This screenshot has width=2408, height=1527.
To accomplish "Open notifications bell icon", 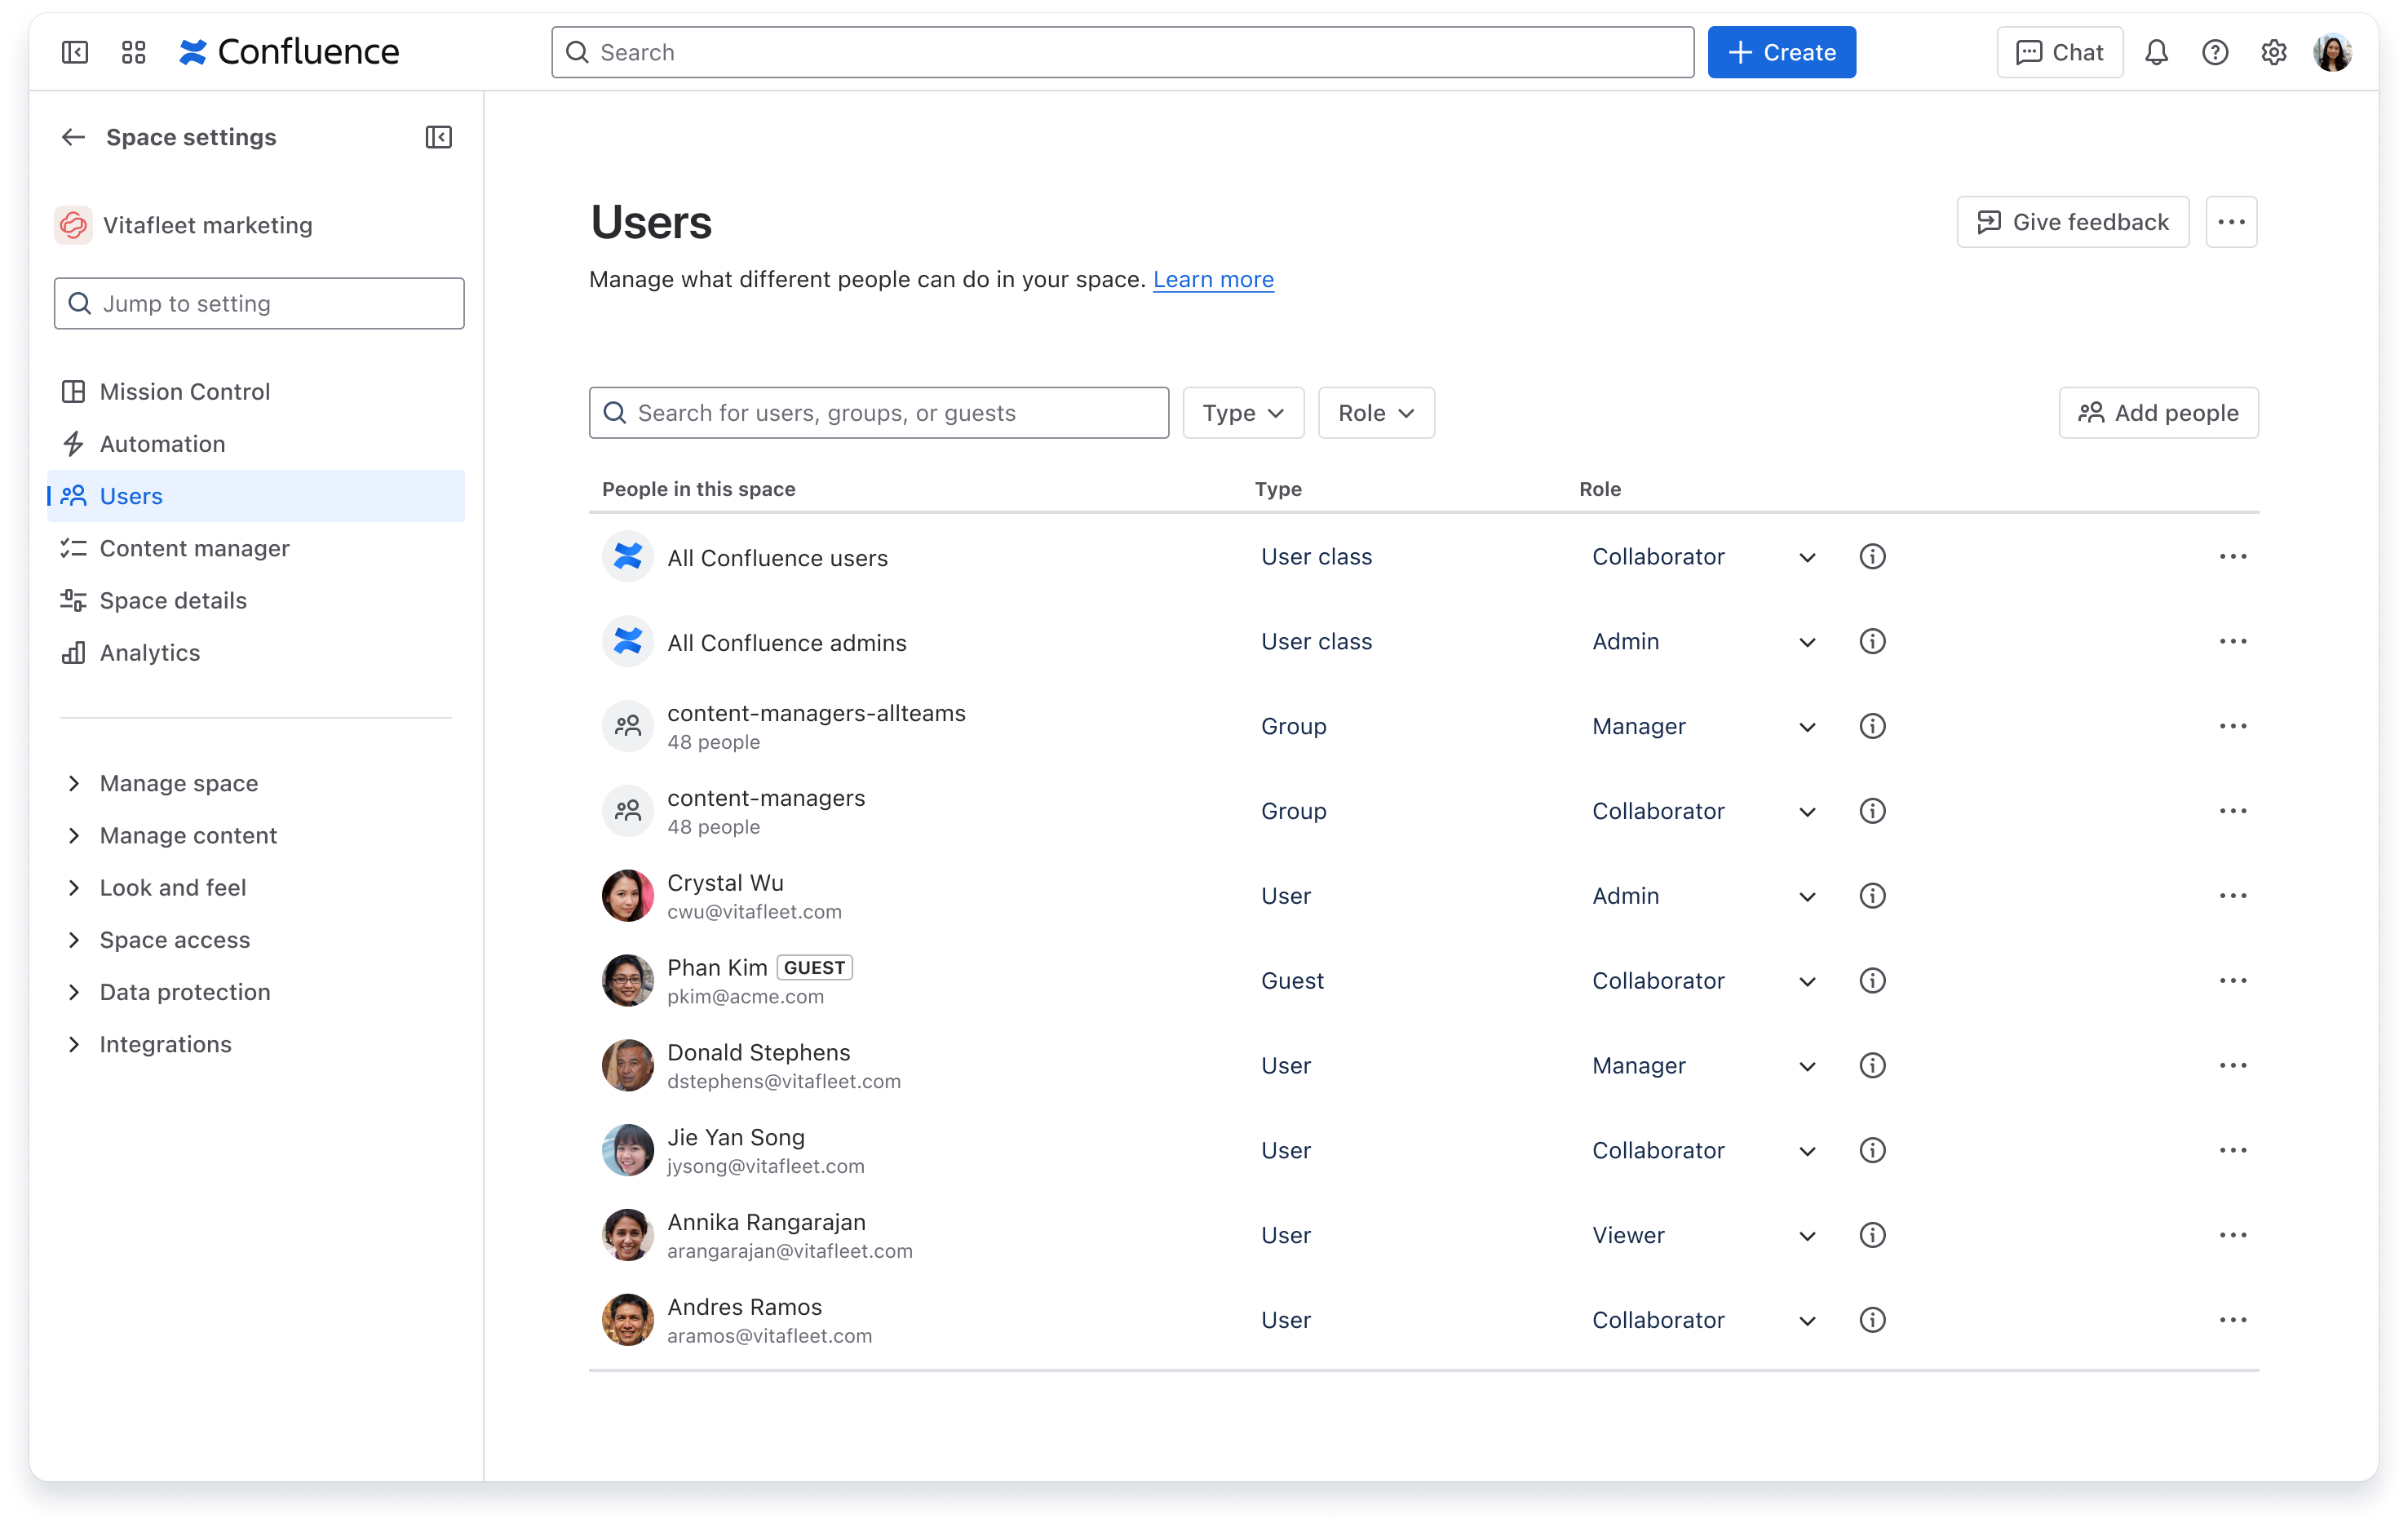I will (2156, 52).
